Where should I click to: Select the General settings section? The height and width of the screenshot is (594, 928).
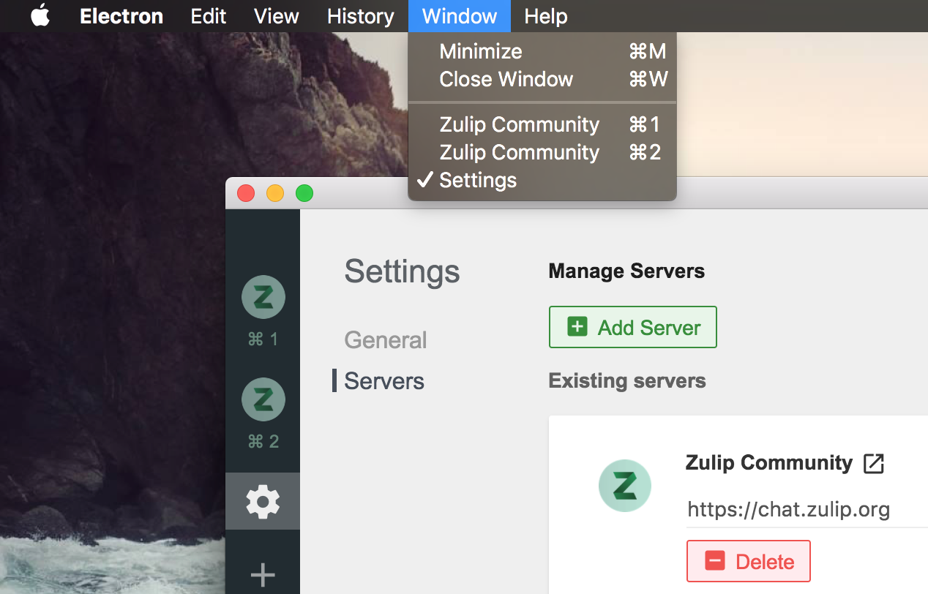pyautogui.click(x=386, y=340)
